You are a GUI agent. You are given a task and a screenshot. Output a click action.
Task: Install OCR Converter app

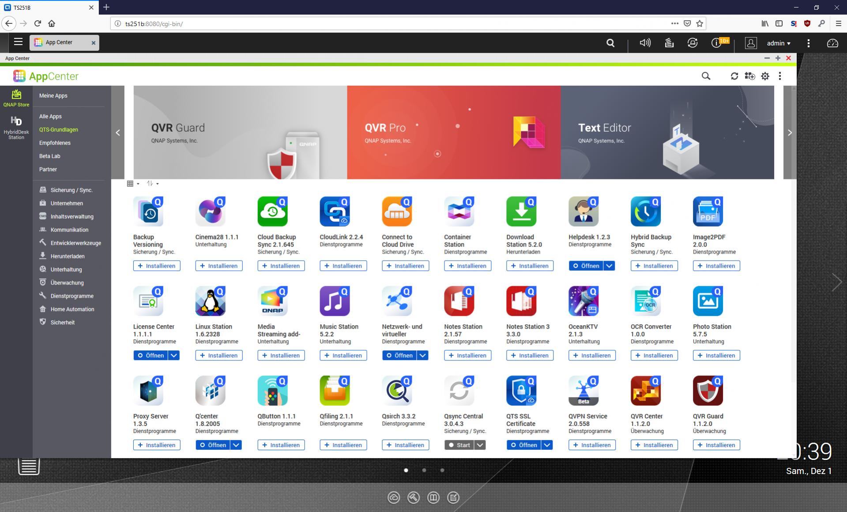pos(655,356)
